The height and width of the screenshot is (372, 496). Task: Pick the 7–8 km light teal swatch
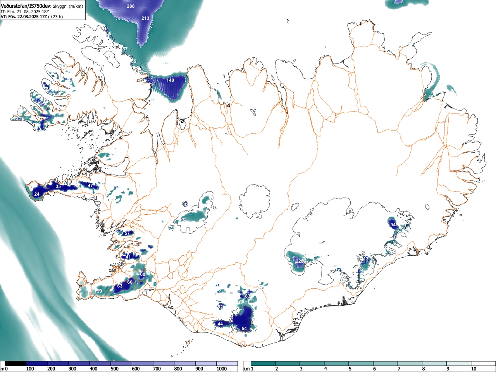[x=410, y=363]
